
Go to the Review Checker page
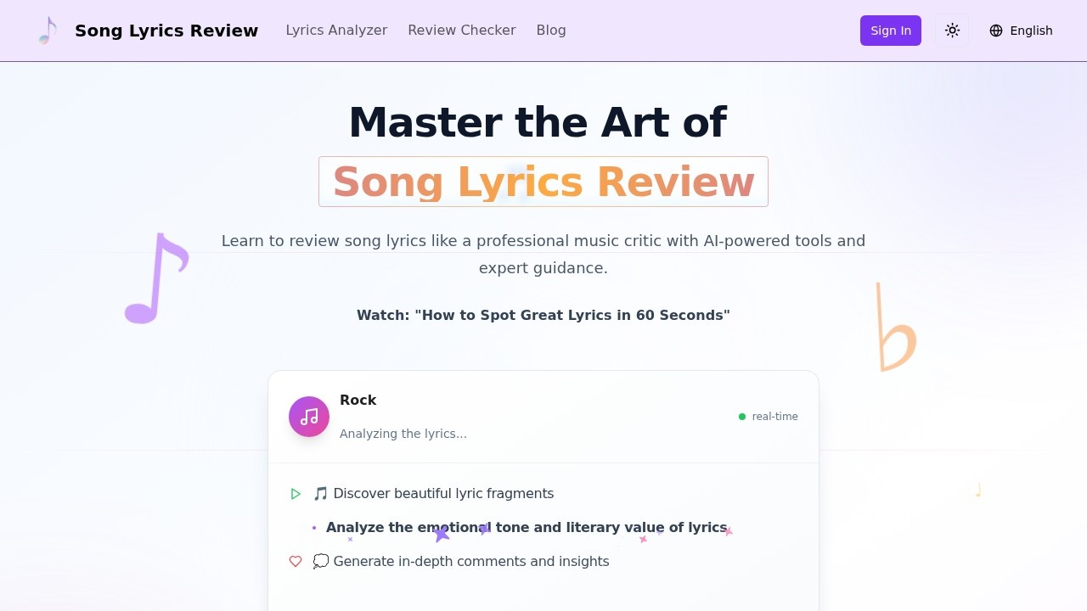(462, 31)
